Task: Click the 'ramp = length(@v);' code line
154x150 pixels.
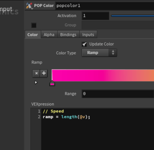Action: [67, 117]
